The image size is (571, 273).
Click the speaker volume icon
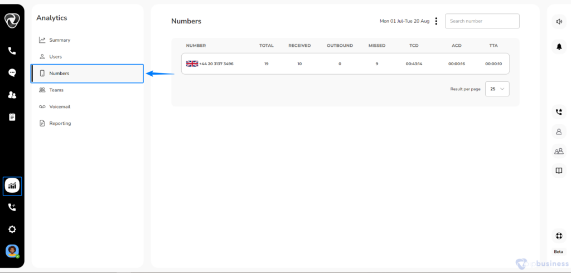(559, 22)
